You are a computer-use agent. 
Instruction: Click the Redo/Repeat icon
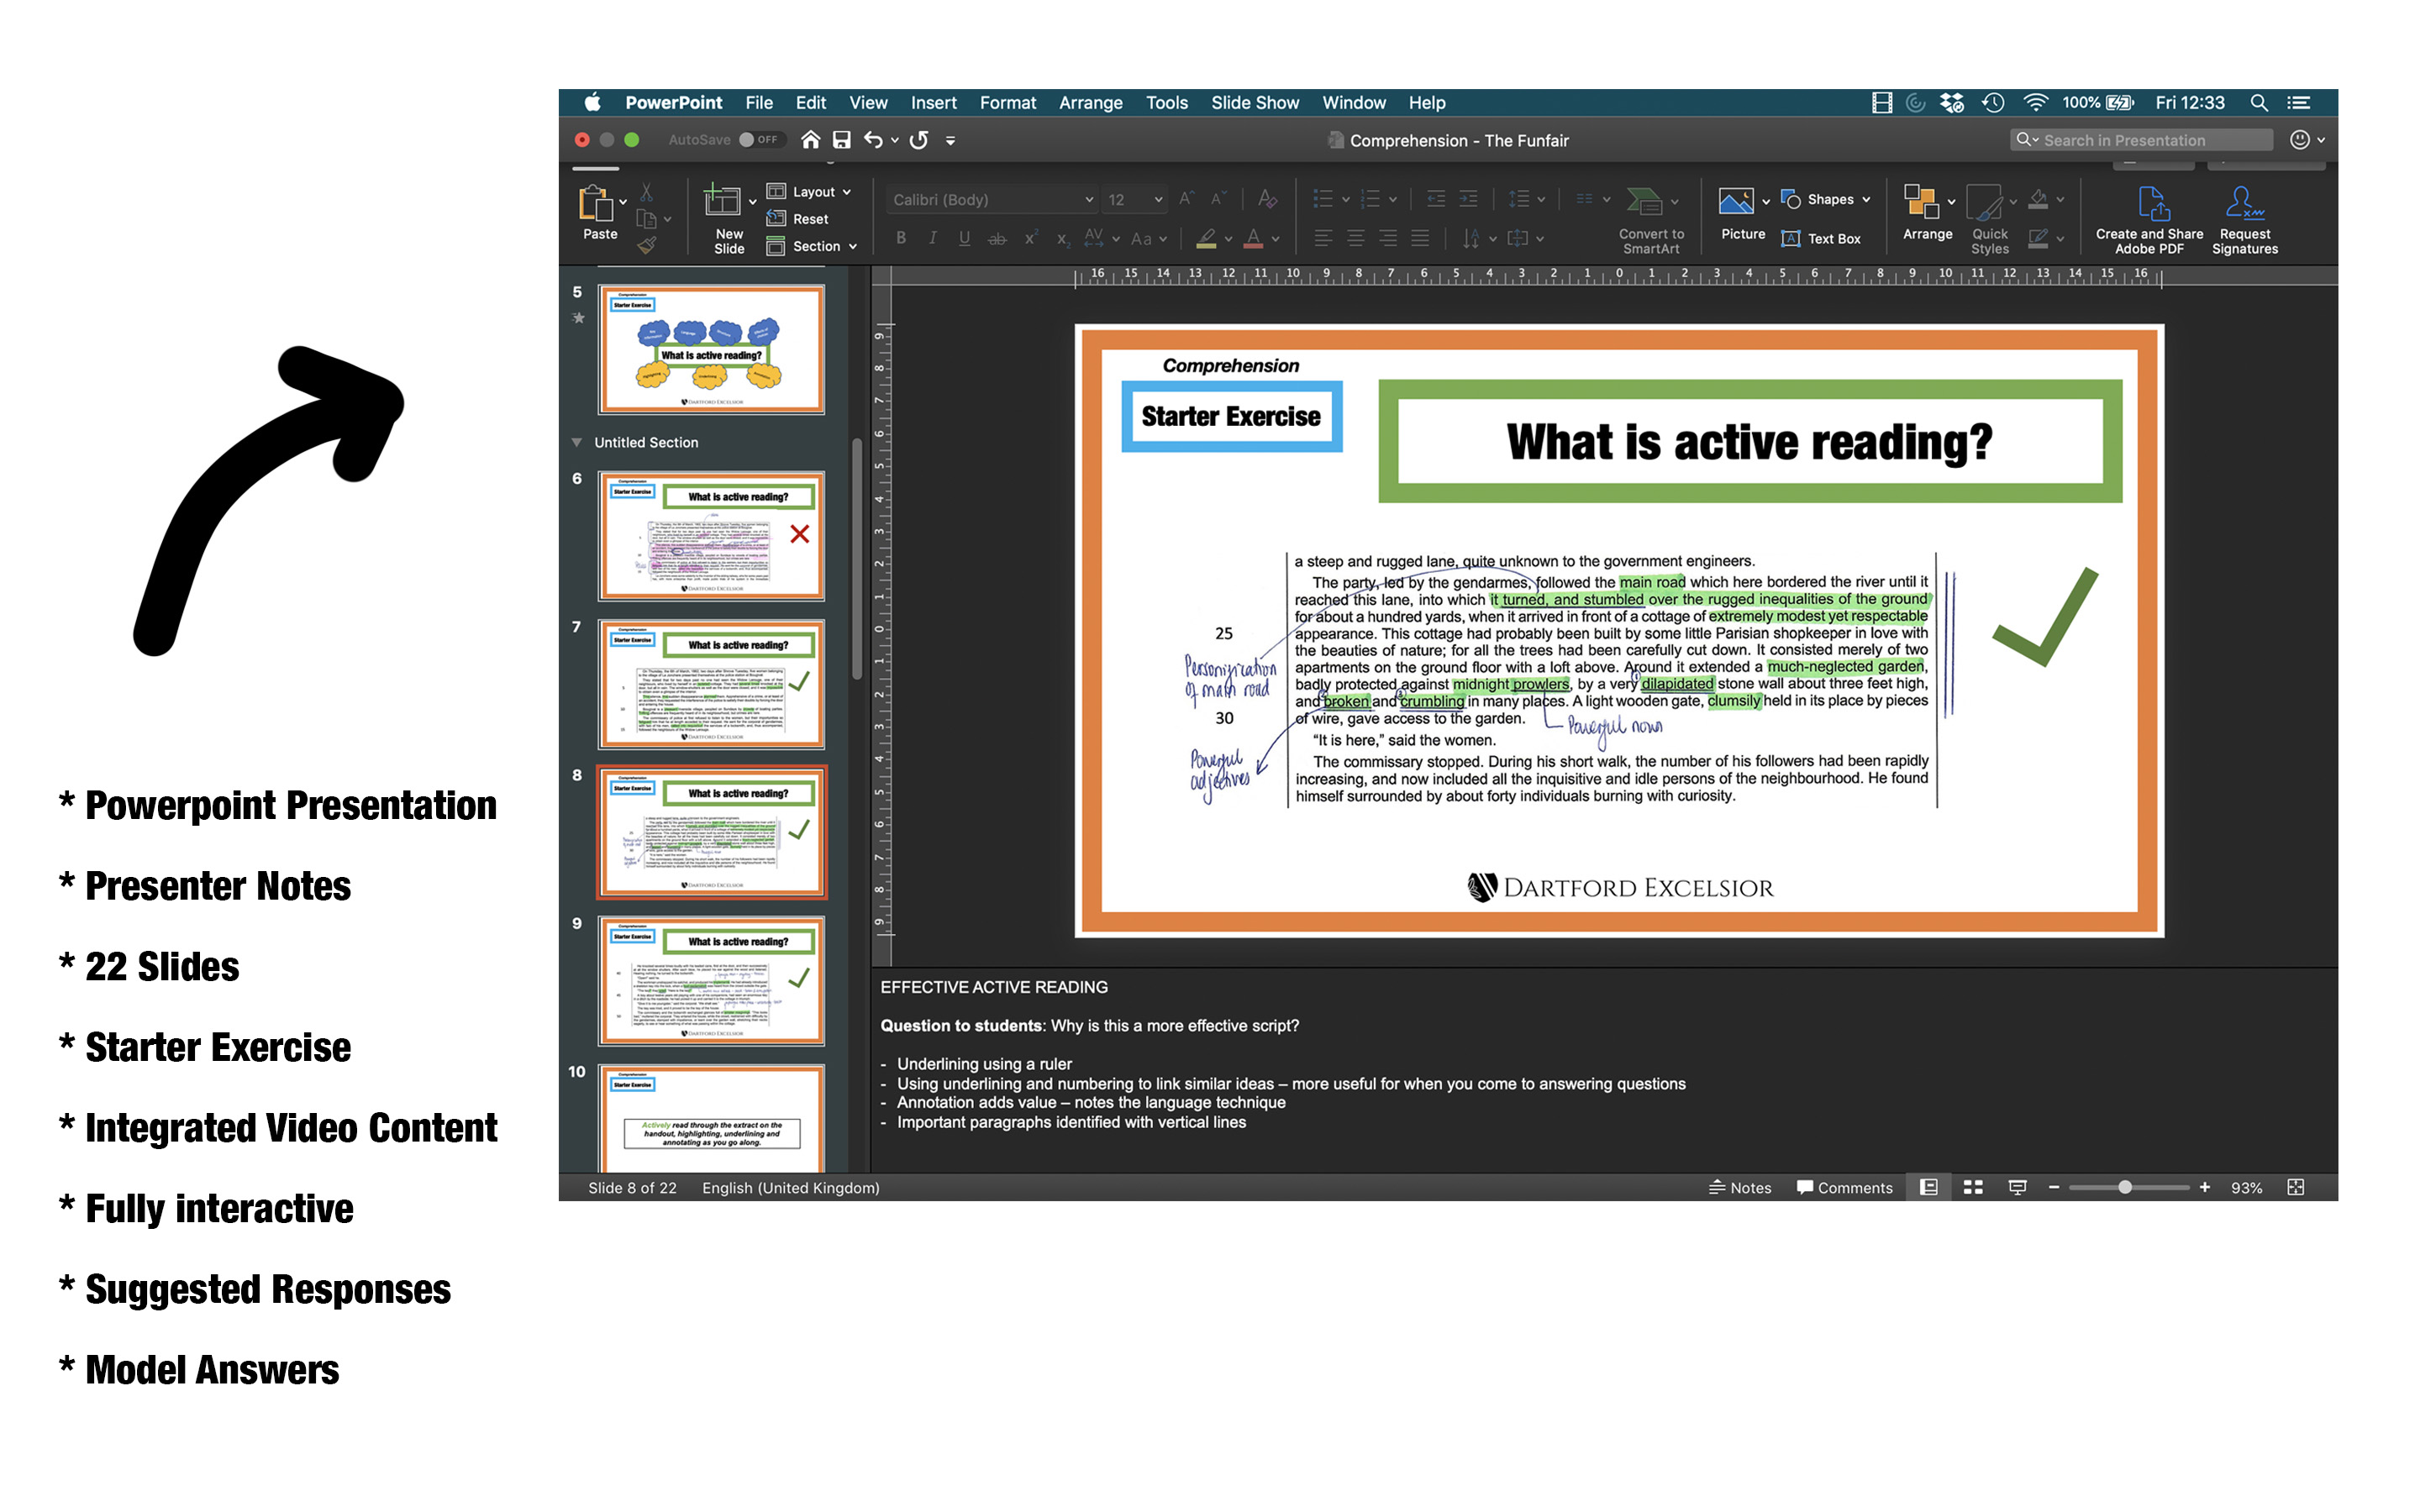point(919,140)
